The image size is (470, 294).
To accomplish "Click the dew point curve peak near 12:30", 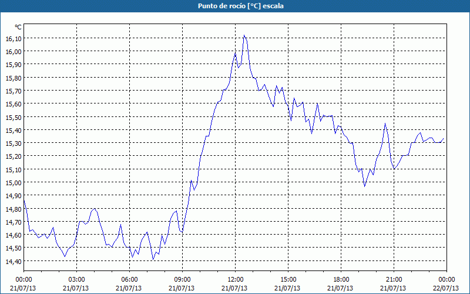I will coord(244,35).
